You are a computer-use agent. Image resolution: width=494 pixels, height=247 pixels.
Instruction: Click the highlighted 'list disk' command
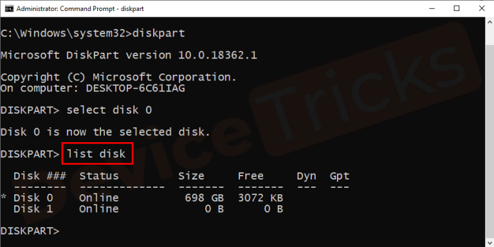96,154
